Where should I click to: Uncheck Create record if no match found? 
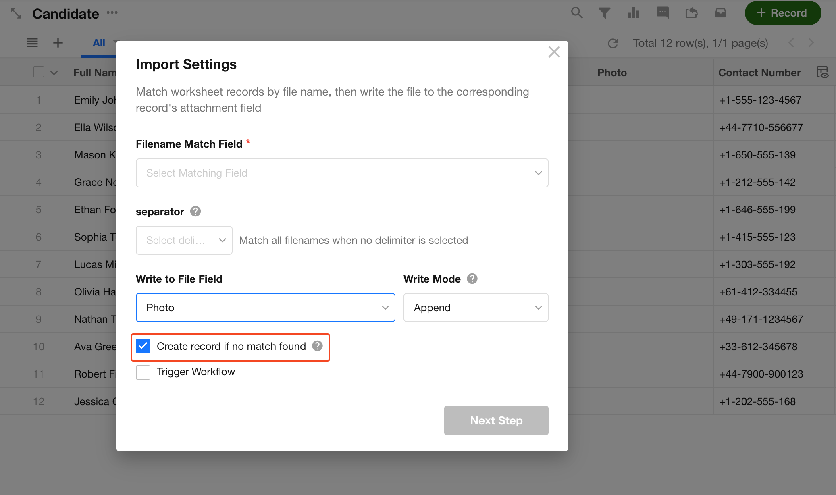(x=143, y=346)
